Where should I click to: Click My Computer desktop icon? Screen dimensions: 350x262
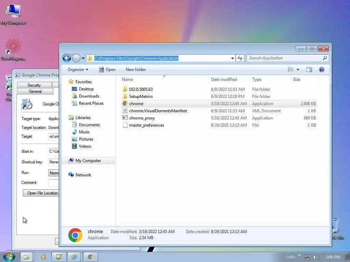tap(13, 14)
